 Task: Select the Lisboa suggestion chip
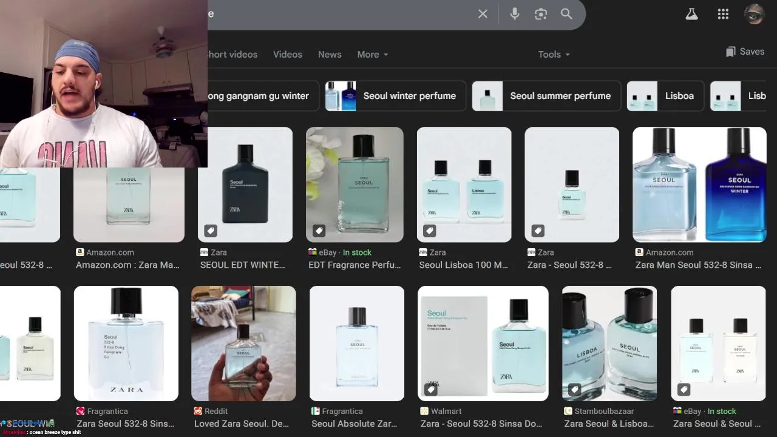tap(665, 96)
